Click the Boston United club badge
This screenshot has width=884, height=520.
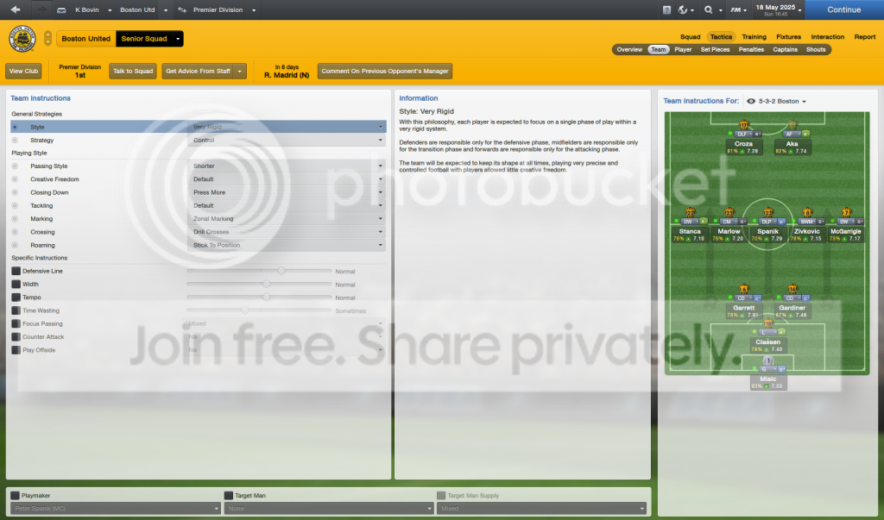click(22, 39)
